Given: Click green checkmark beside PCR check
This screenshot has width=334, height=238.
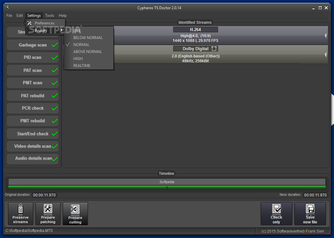Looking at the screenshot, I should click(x=55, y=108).
